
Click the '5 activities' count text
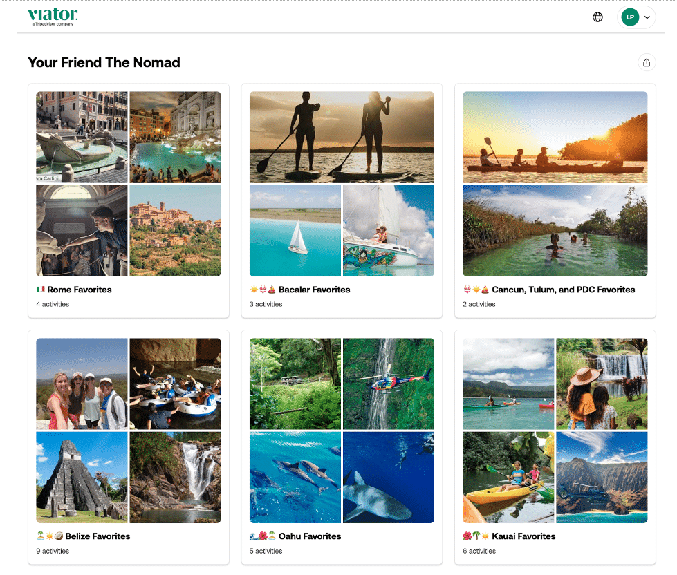266,551
